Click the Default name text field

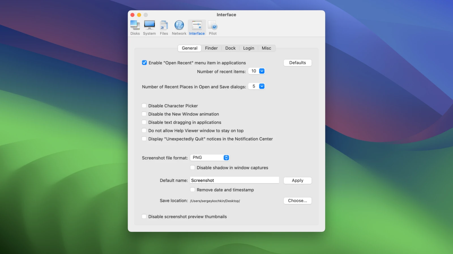[234, 180]
